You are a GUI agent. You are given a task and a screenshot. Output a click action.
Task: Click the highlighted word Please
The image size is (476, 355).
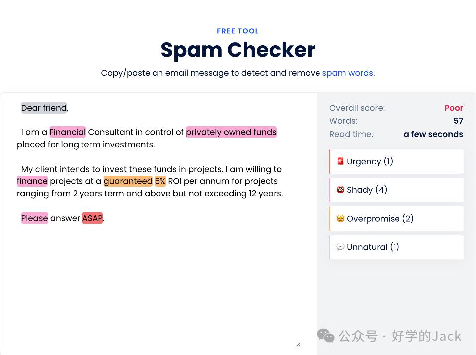pyautogui.click(x=35, y=218)
